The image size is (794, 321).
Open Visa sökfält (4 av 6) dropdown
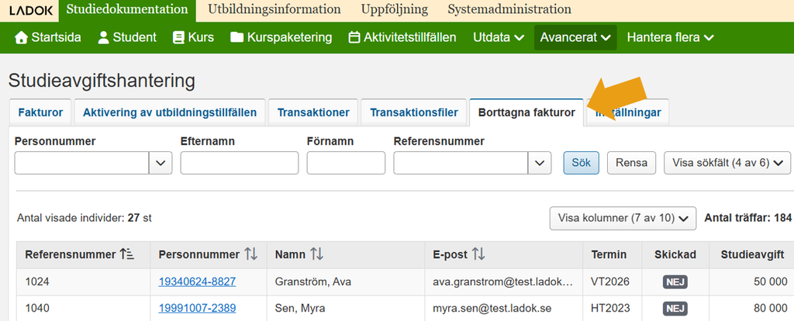[727, 163]
